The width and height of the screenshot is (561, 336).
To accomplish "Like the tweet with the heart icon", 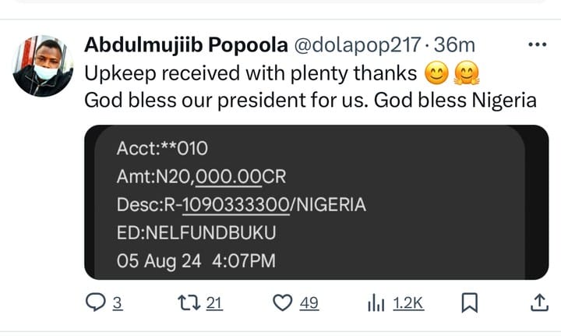I will coord(283,302).
